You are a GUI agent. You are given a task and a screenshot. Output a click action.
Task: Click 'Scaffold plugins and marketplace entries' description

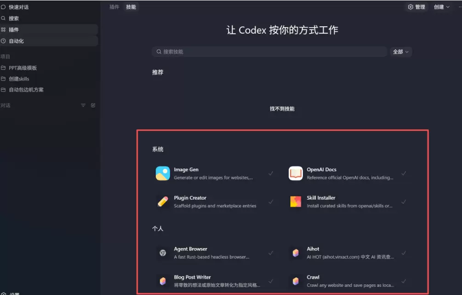click(215, 206)
